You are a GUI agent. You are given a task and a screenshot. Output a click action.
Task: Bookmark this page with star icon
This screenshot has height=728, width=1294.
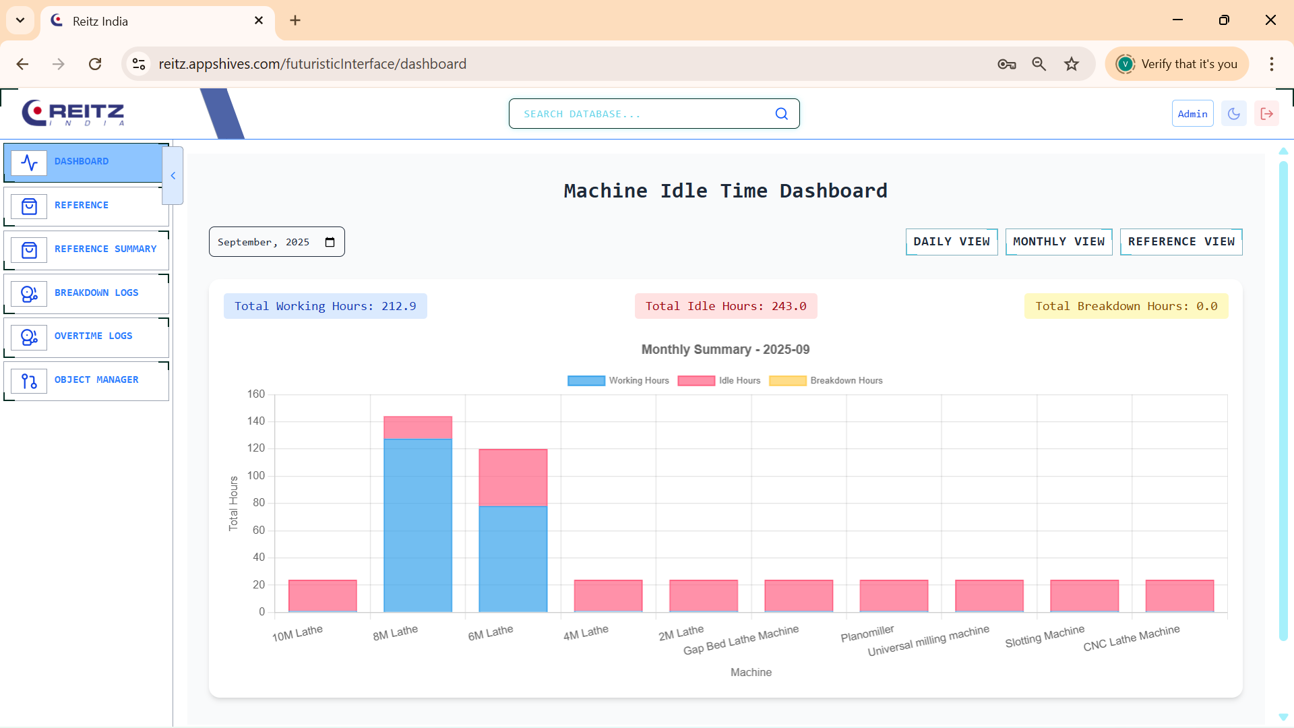click(x=1071, y=64)
